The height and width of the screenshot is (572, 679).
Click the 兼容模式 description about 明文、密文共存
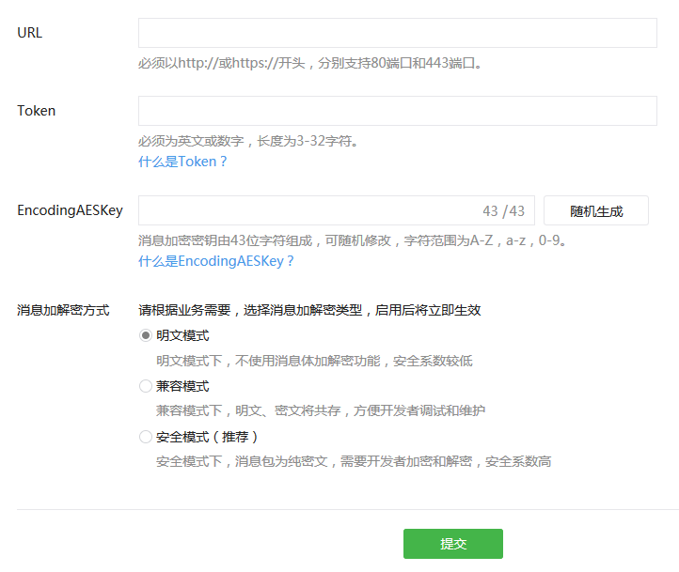tap(321, 411)
